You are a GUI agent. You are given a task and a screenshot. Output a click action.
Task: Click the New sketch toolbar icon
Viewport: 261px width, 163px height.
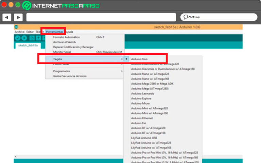32,38
